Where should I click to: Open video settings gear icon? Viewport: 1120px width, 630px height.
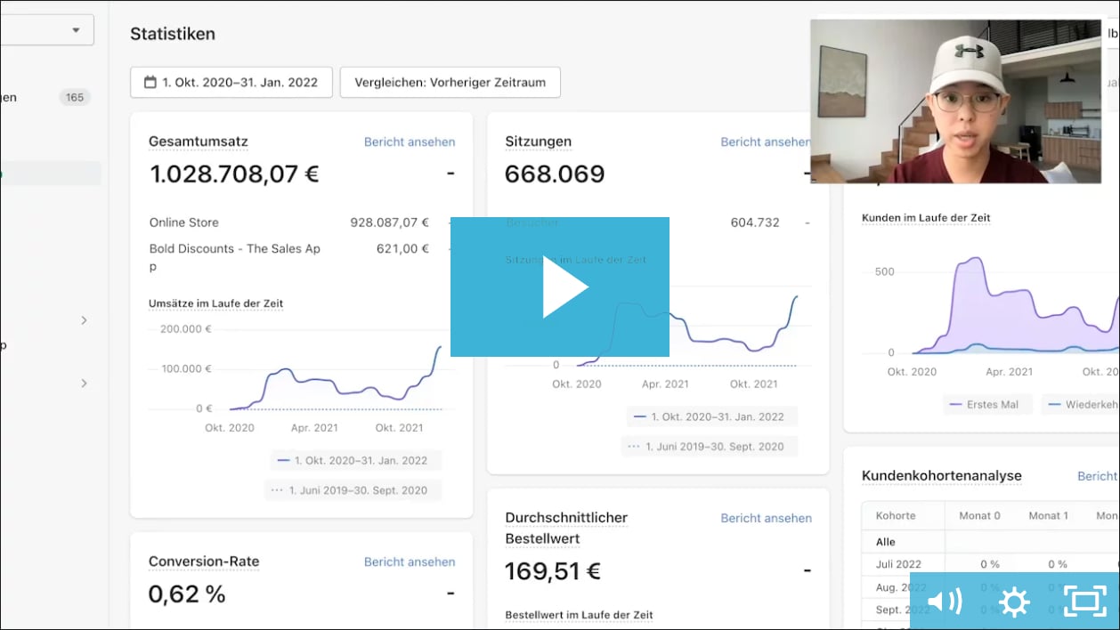[1014, 602]
